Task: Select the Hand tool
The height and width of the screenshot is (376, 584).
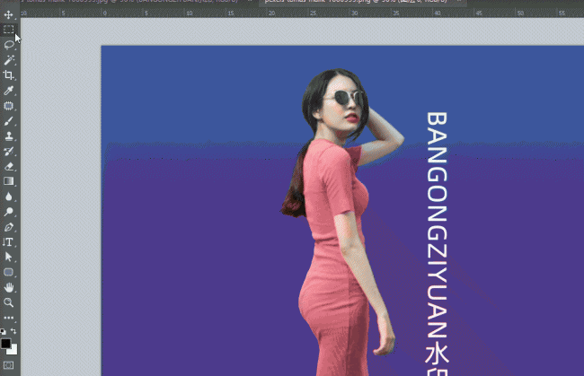Action: tap(9, 287)
